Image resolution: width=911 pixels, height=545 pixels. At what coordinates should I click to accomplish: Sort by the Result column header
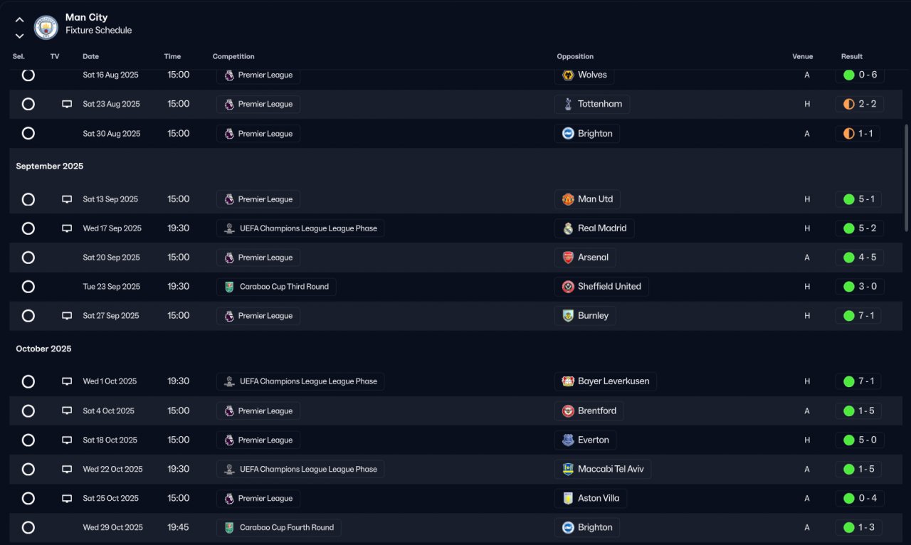tap(851, 56)
